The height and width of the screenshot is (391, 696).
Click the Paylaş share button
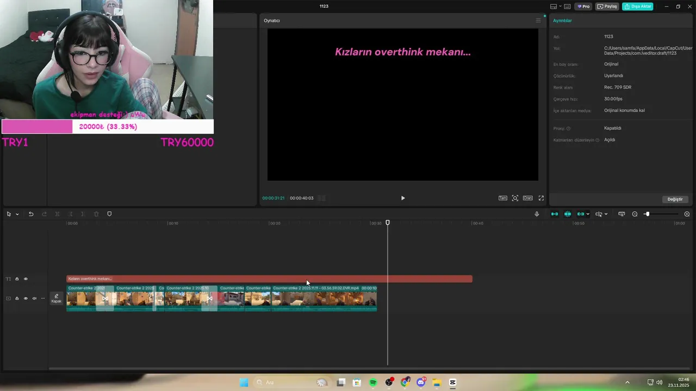[x=607, y=7]
